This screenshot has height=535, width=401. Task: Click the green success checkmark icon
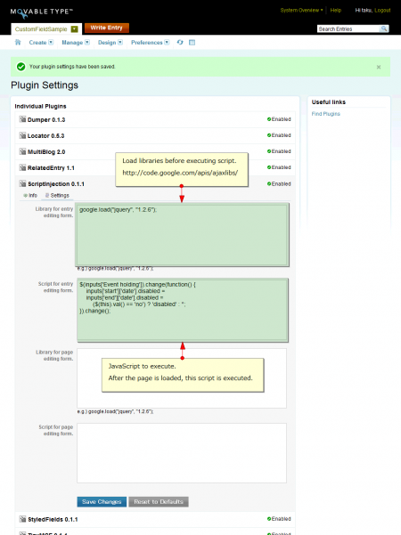tap(20, 67)
